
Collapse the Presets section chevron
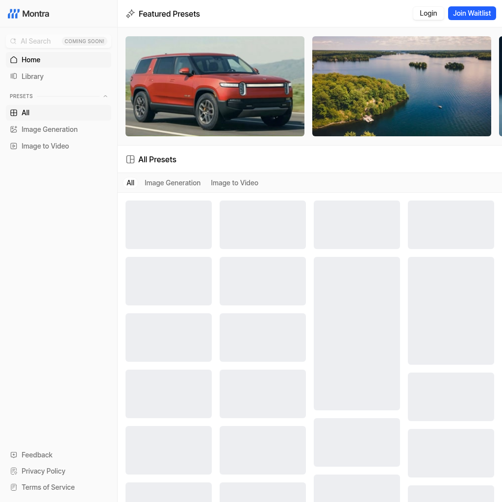click(x=105, y=97)
